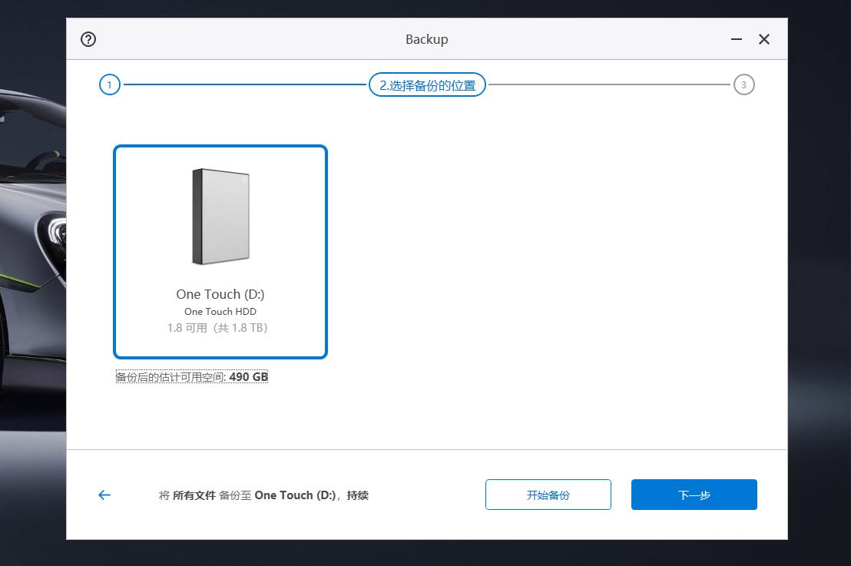This screenshot has height=566, width=851.
Task: Click the Backup window title
Action: pyautogui.click(x=426, y=39)
